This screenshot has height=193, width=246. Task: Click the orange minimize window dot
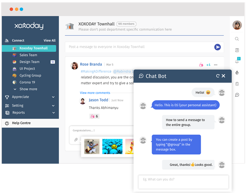pyautogui.click(x=16, y=9)
